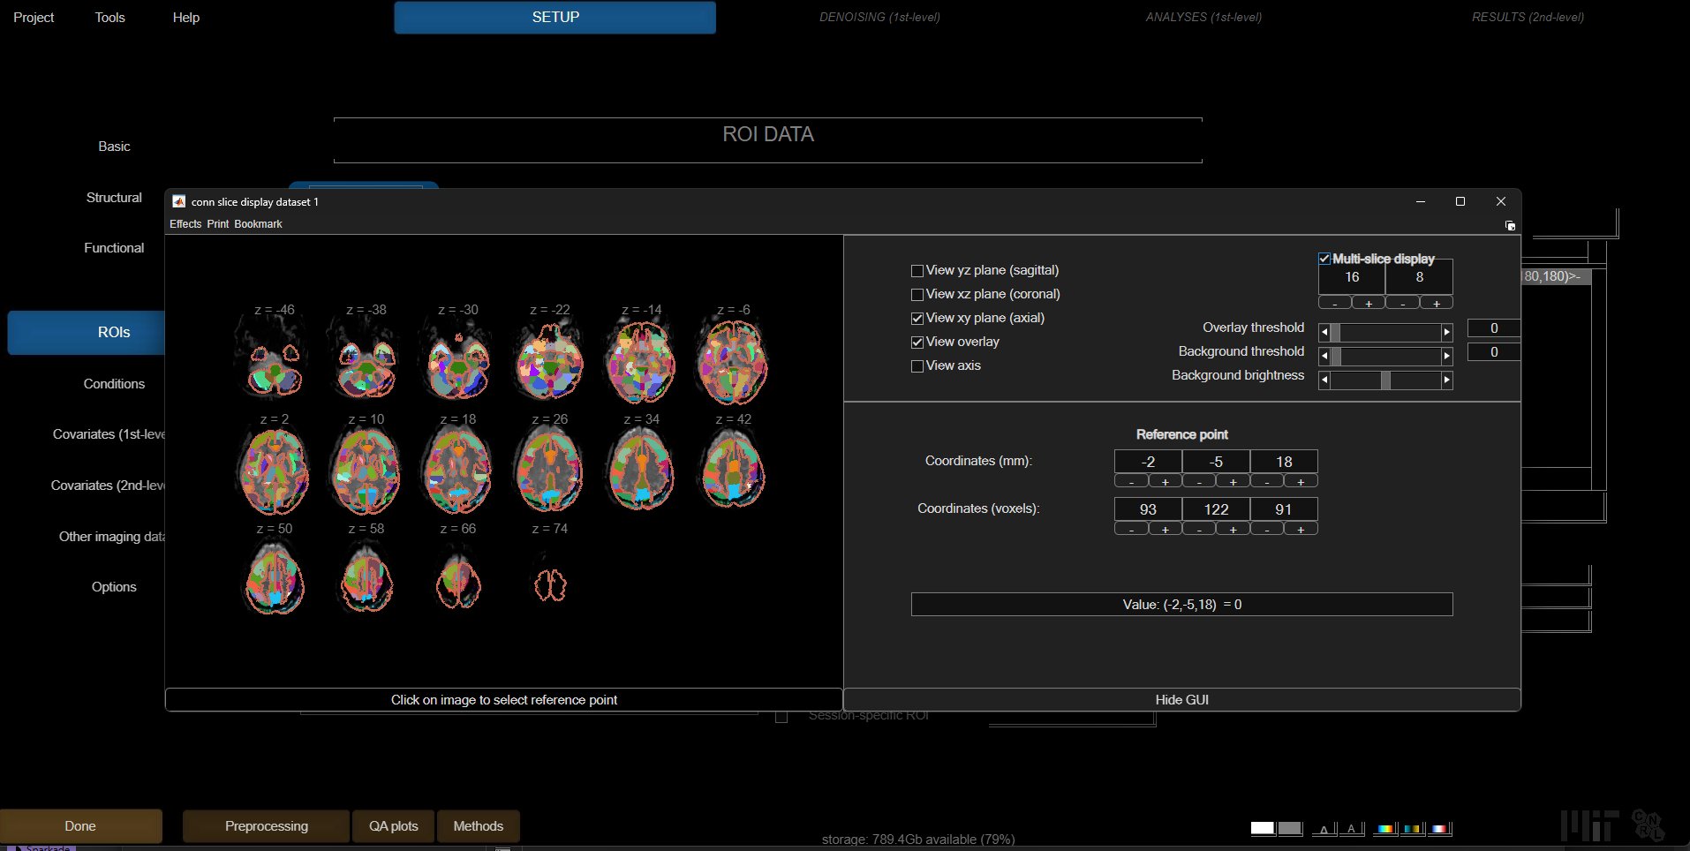
Task: Pick the rainbow jet colormap icon
Action: 1385,829
